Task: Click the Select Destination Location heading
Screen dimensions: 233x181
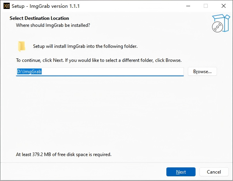Action: tap(39, 18)
